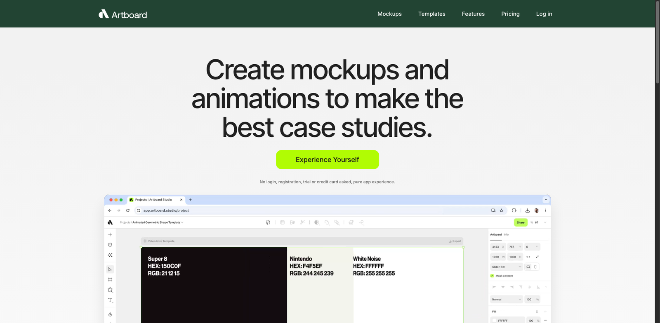Screen dimensions: 660x323
Task: Click the Experience Yourself button
Action: [328, 159]
